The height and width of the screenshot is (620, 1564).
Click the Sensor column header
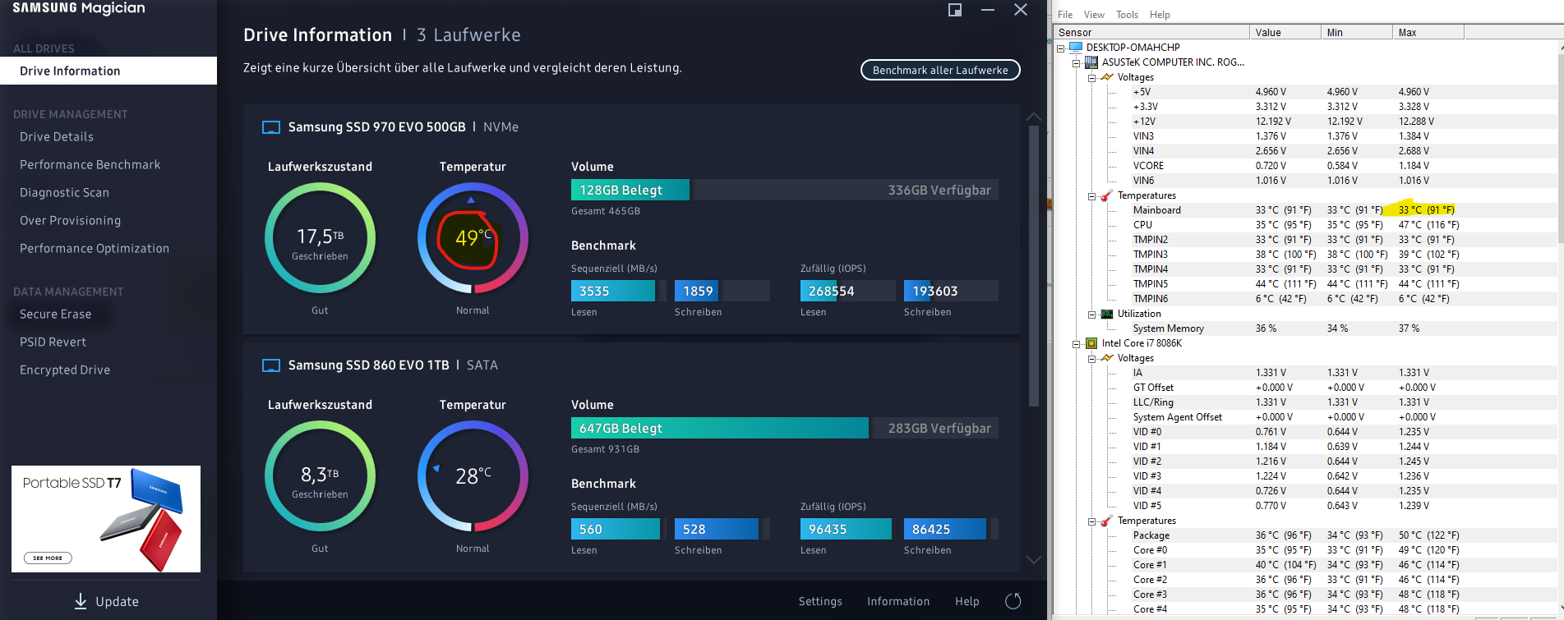pyautogui.click(x=1151, y=32)
